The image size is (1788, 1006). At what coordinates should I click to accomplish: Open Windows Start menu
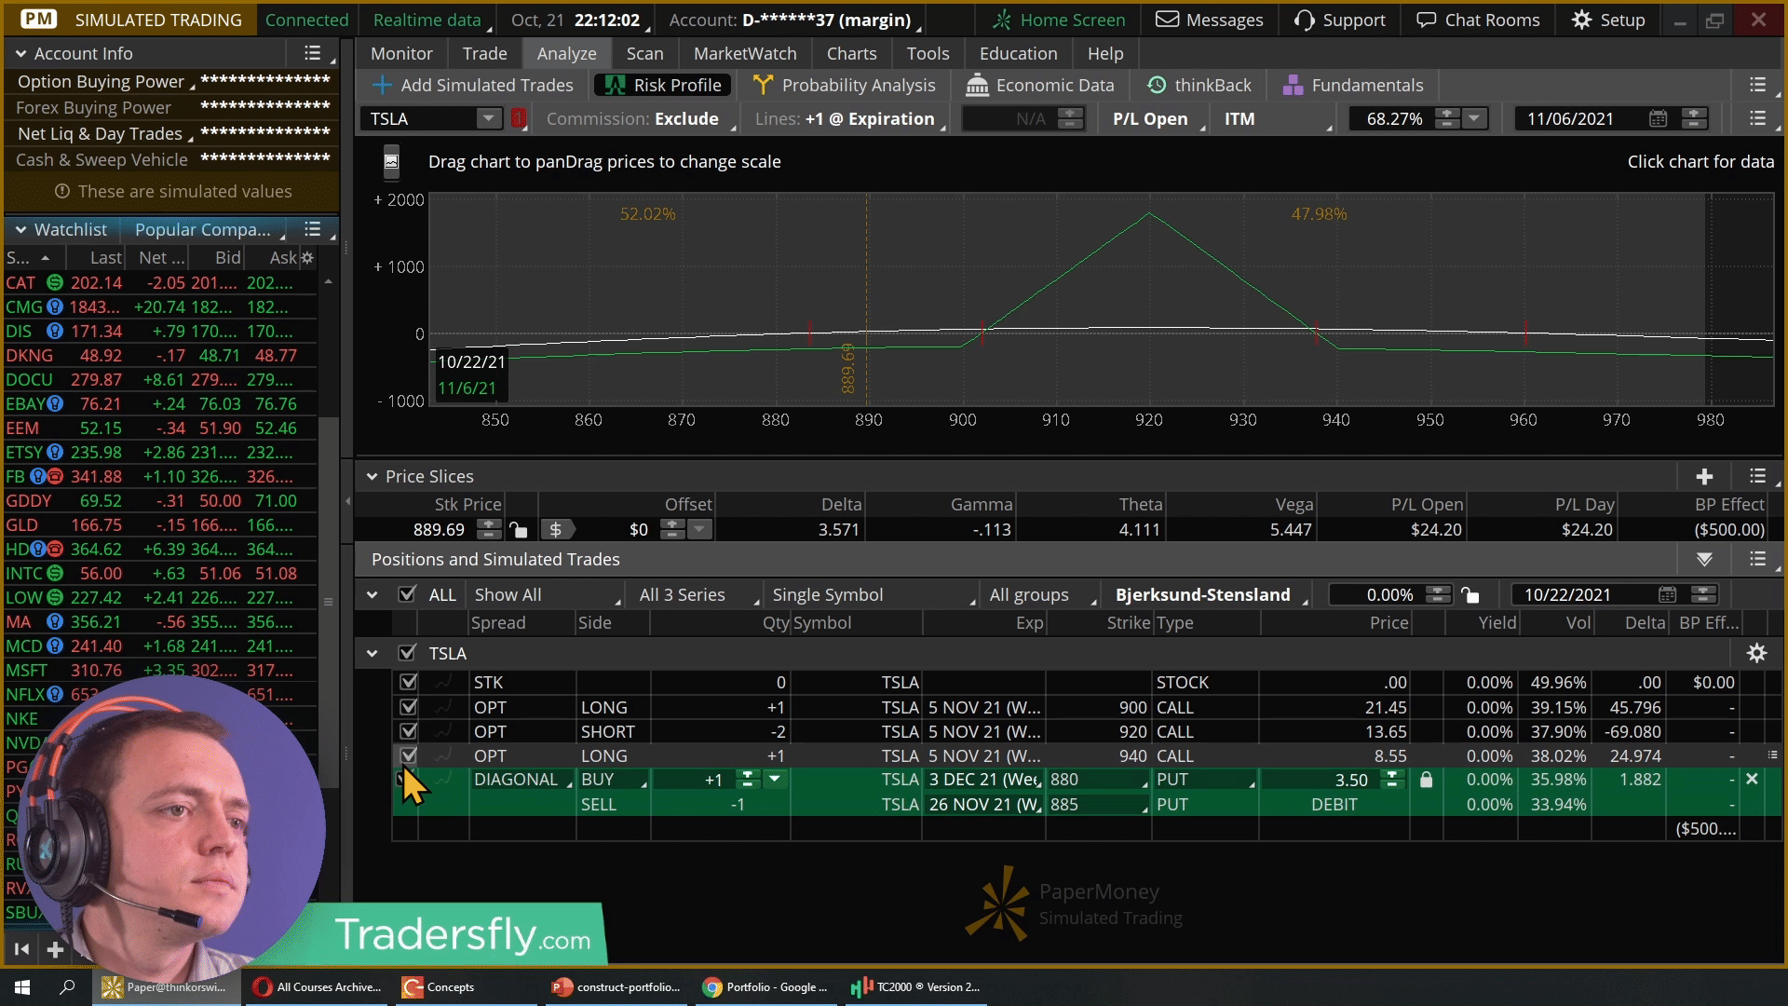[x=22, y=987]
